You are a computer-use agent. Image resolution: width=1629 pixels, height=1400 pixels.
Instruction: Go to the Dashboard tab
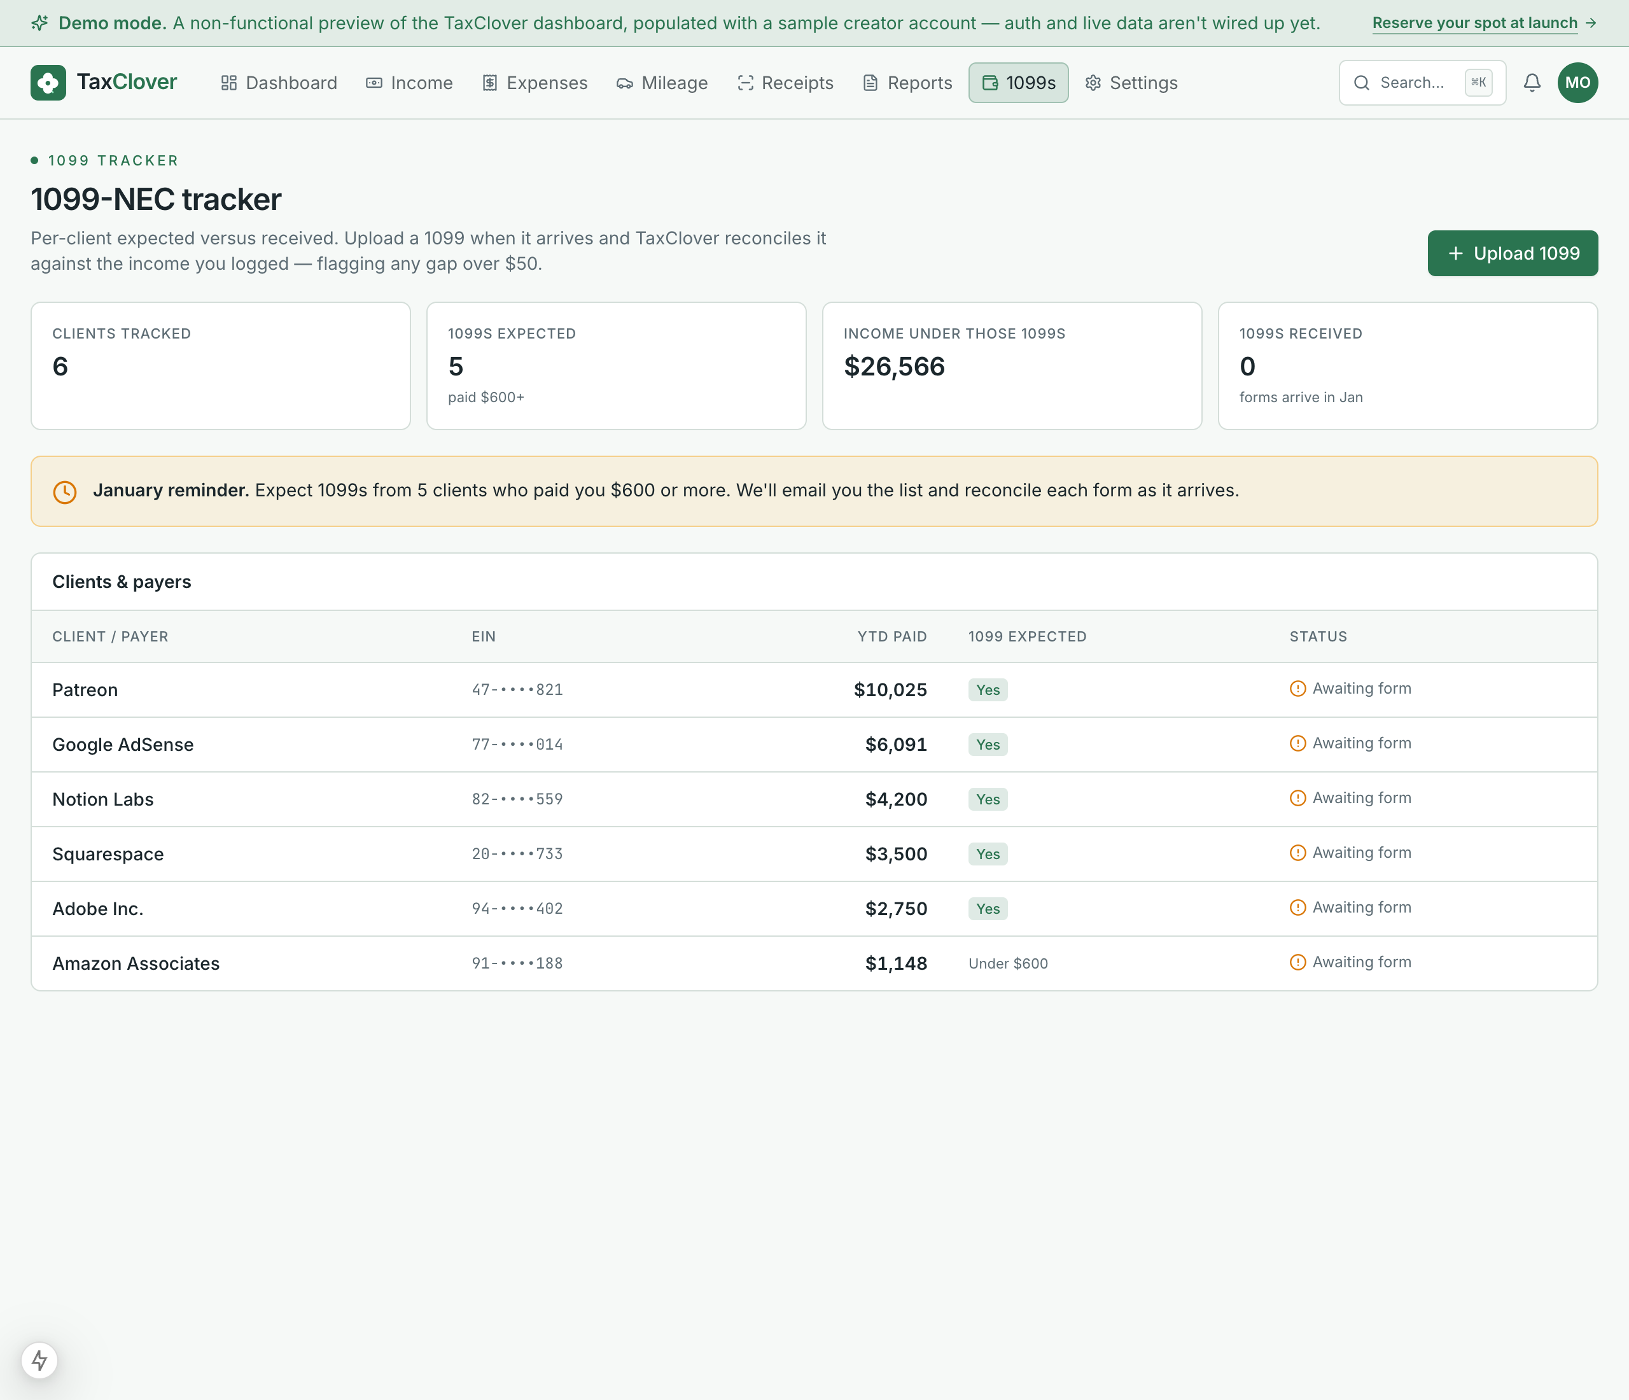[279, 83]
